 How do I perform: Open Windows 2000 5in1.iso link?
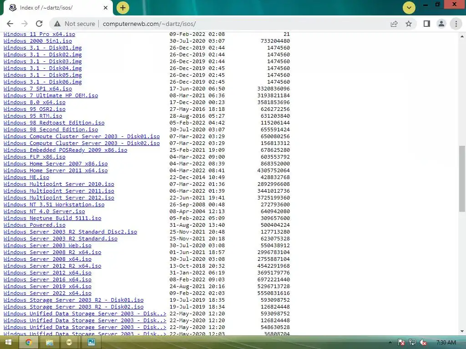pyautogui.click(x=38, y=41)
